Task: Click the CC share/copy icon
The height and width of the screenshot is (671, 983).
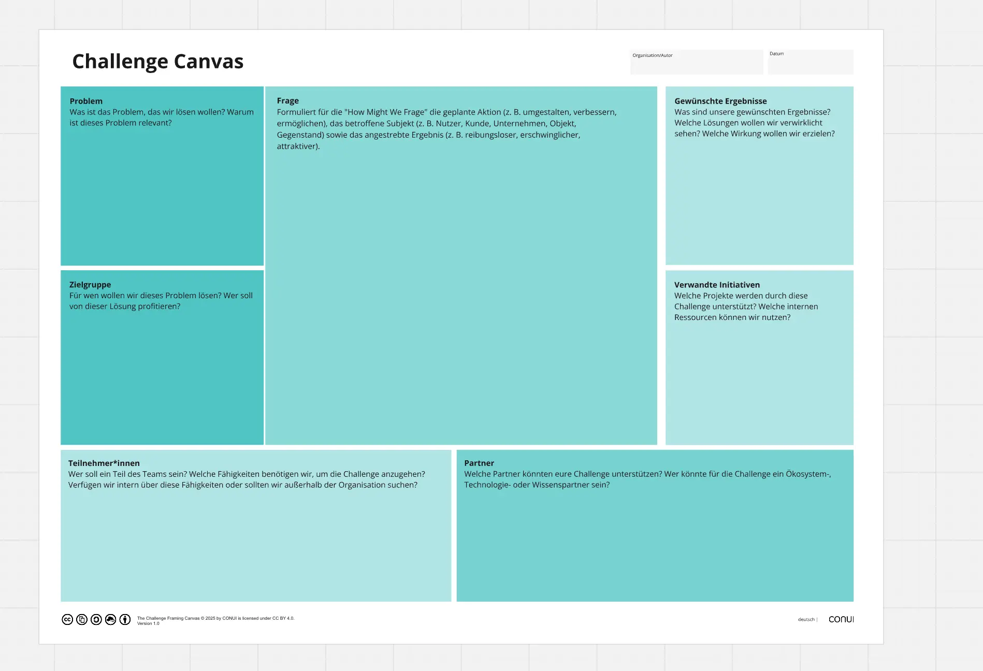Action: [82, 619]
